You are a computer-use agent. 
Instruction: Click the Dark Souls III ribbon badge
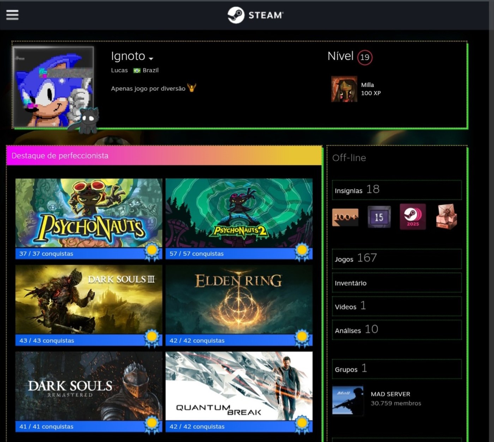[x=152, y=338]
